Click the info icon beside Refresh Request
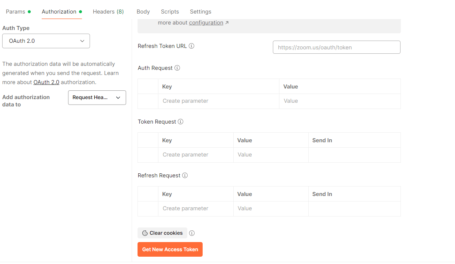Image resolution: width=455 pixels, height=264 pixels. [185, 175]
